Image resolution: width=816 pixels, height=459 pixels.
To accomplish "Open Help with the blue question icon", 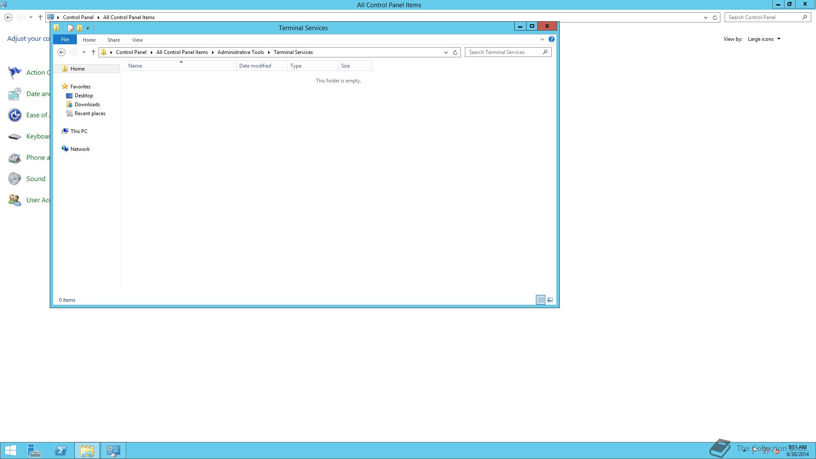I will 552,39.
